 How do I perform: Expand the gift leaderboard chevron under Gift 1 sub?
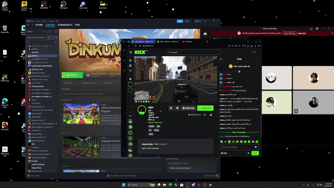pos(239,72)
